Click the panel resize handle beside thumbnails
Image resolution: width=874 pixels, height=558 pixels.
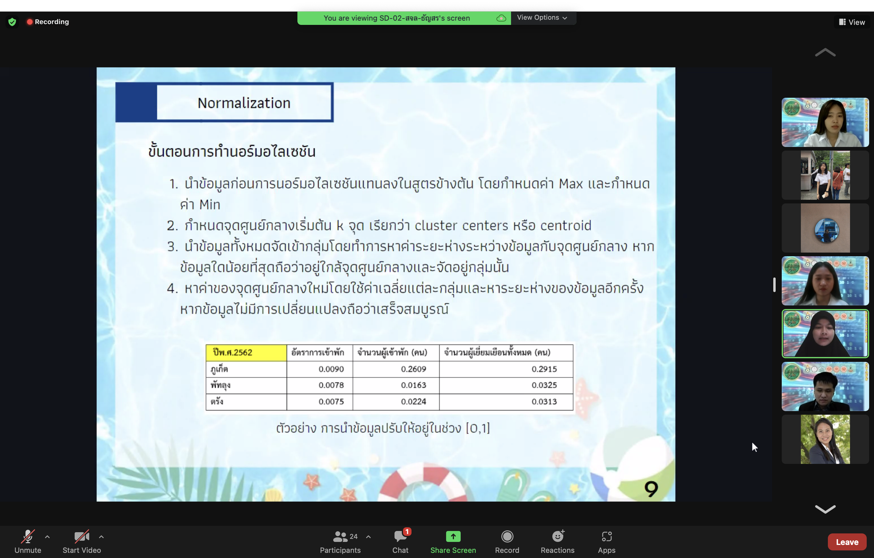pos(774,285)
